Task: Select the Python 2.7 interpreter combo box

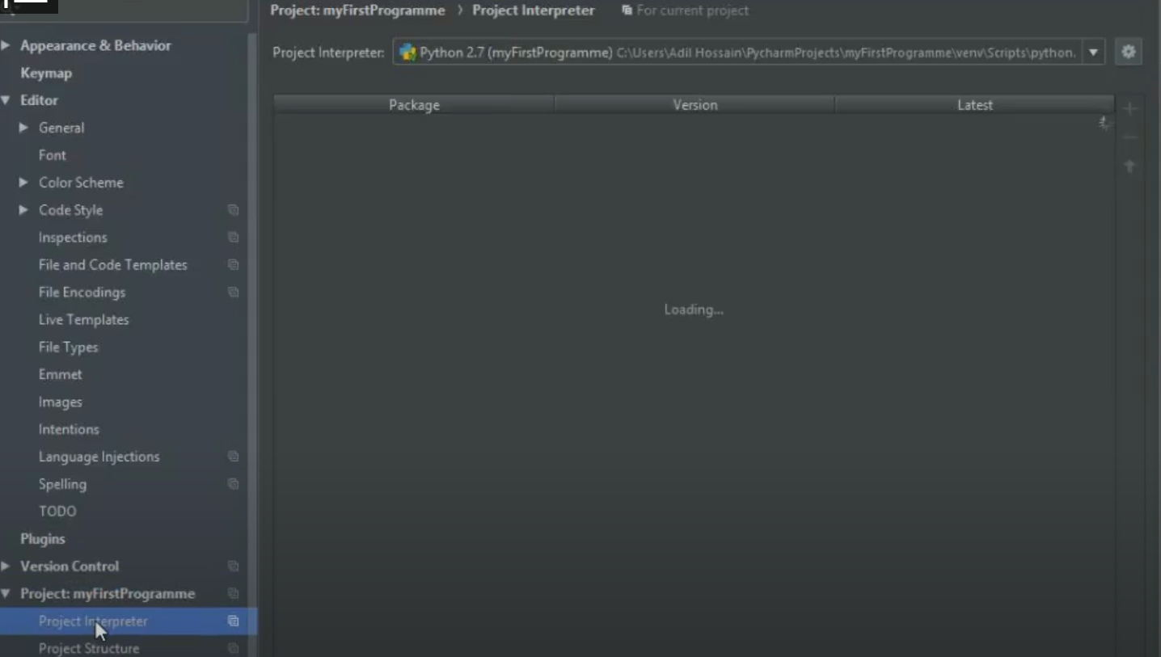Action: pyautogui.click(x=749, y=53)
